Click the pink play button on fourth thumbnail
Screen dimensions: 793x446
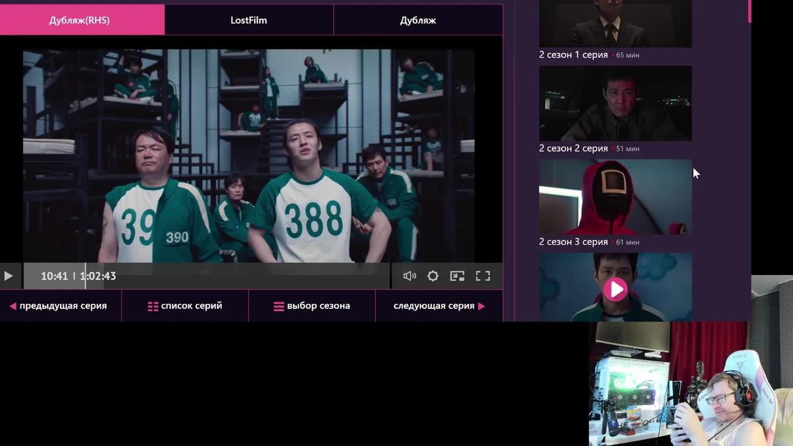click(615, 289)
